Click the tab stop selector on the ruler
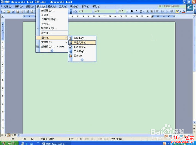Viewport: 196px width, 145px height. tap(3, 16)
